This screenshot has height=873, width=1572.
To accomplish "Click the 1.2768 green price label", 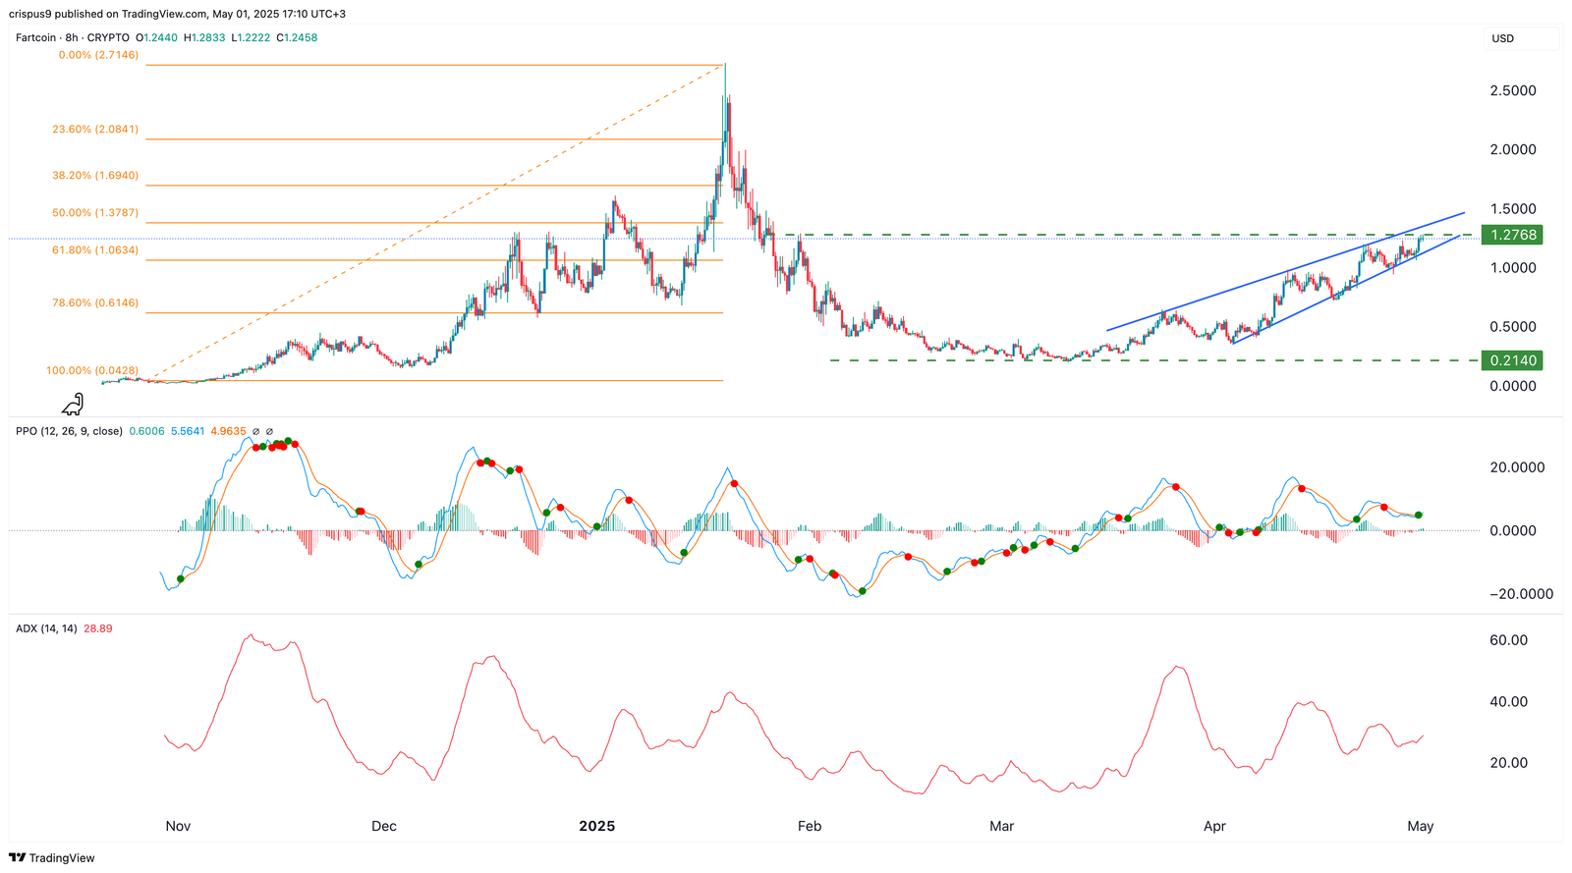I will (1513, 235).
